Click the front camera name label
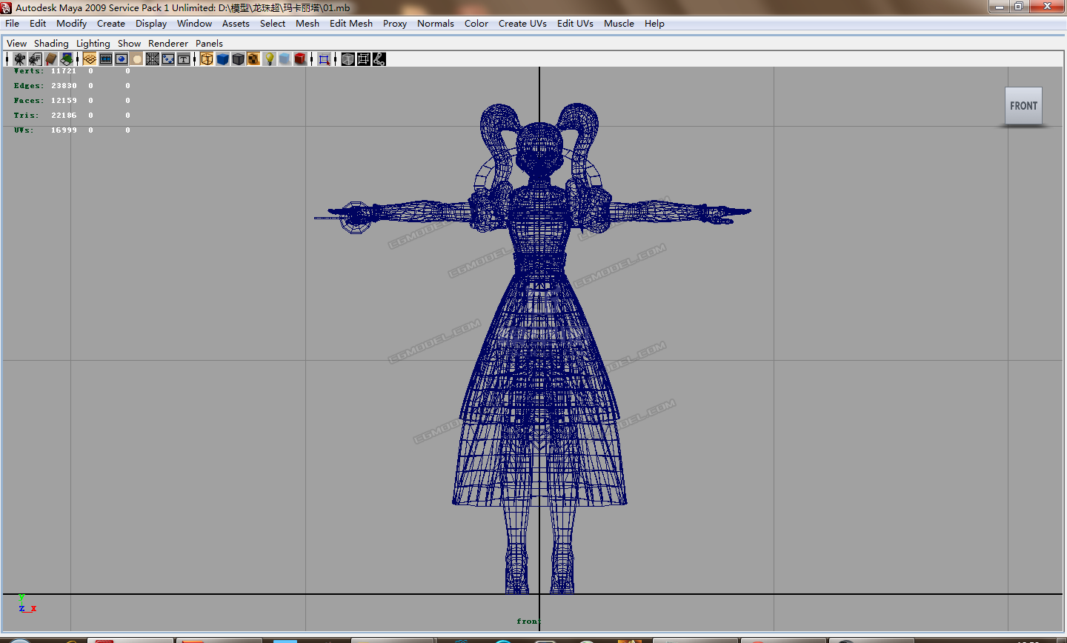The width and height of the screenshot is (1067, 643). [x=529, y=622]
